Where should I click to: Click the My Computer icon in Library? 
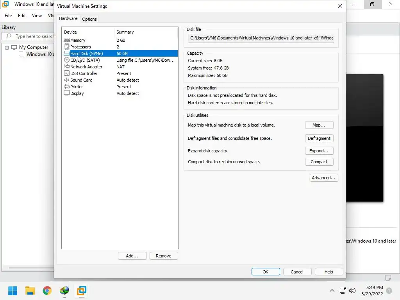point(14,47)
